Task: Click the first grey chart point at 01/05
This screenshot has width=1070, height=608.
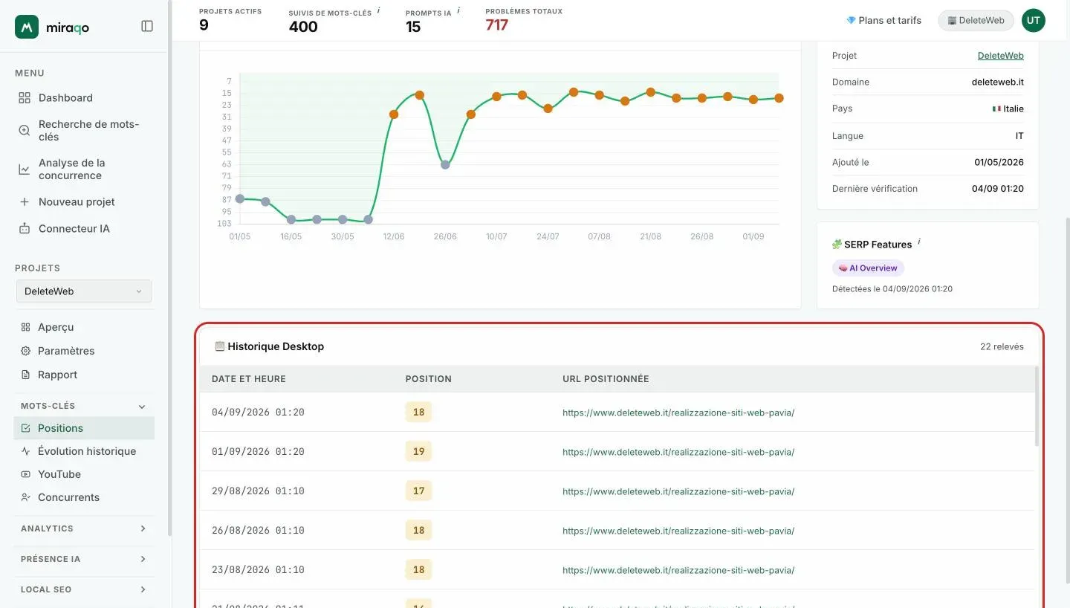Action: [240, 198]
